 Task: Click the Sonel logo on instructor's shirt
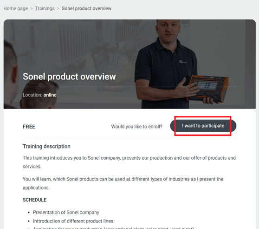click(x=183, y=62)
